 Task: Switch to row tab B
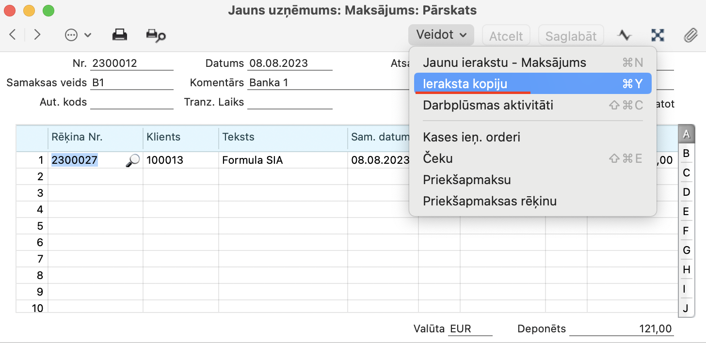point(686,154)
